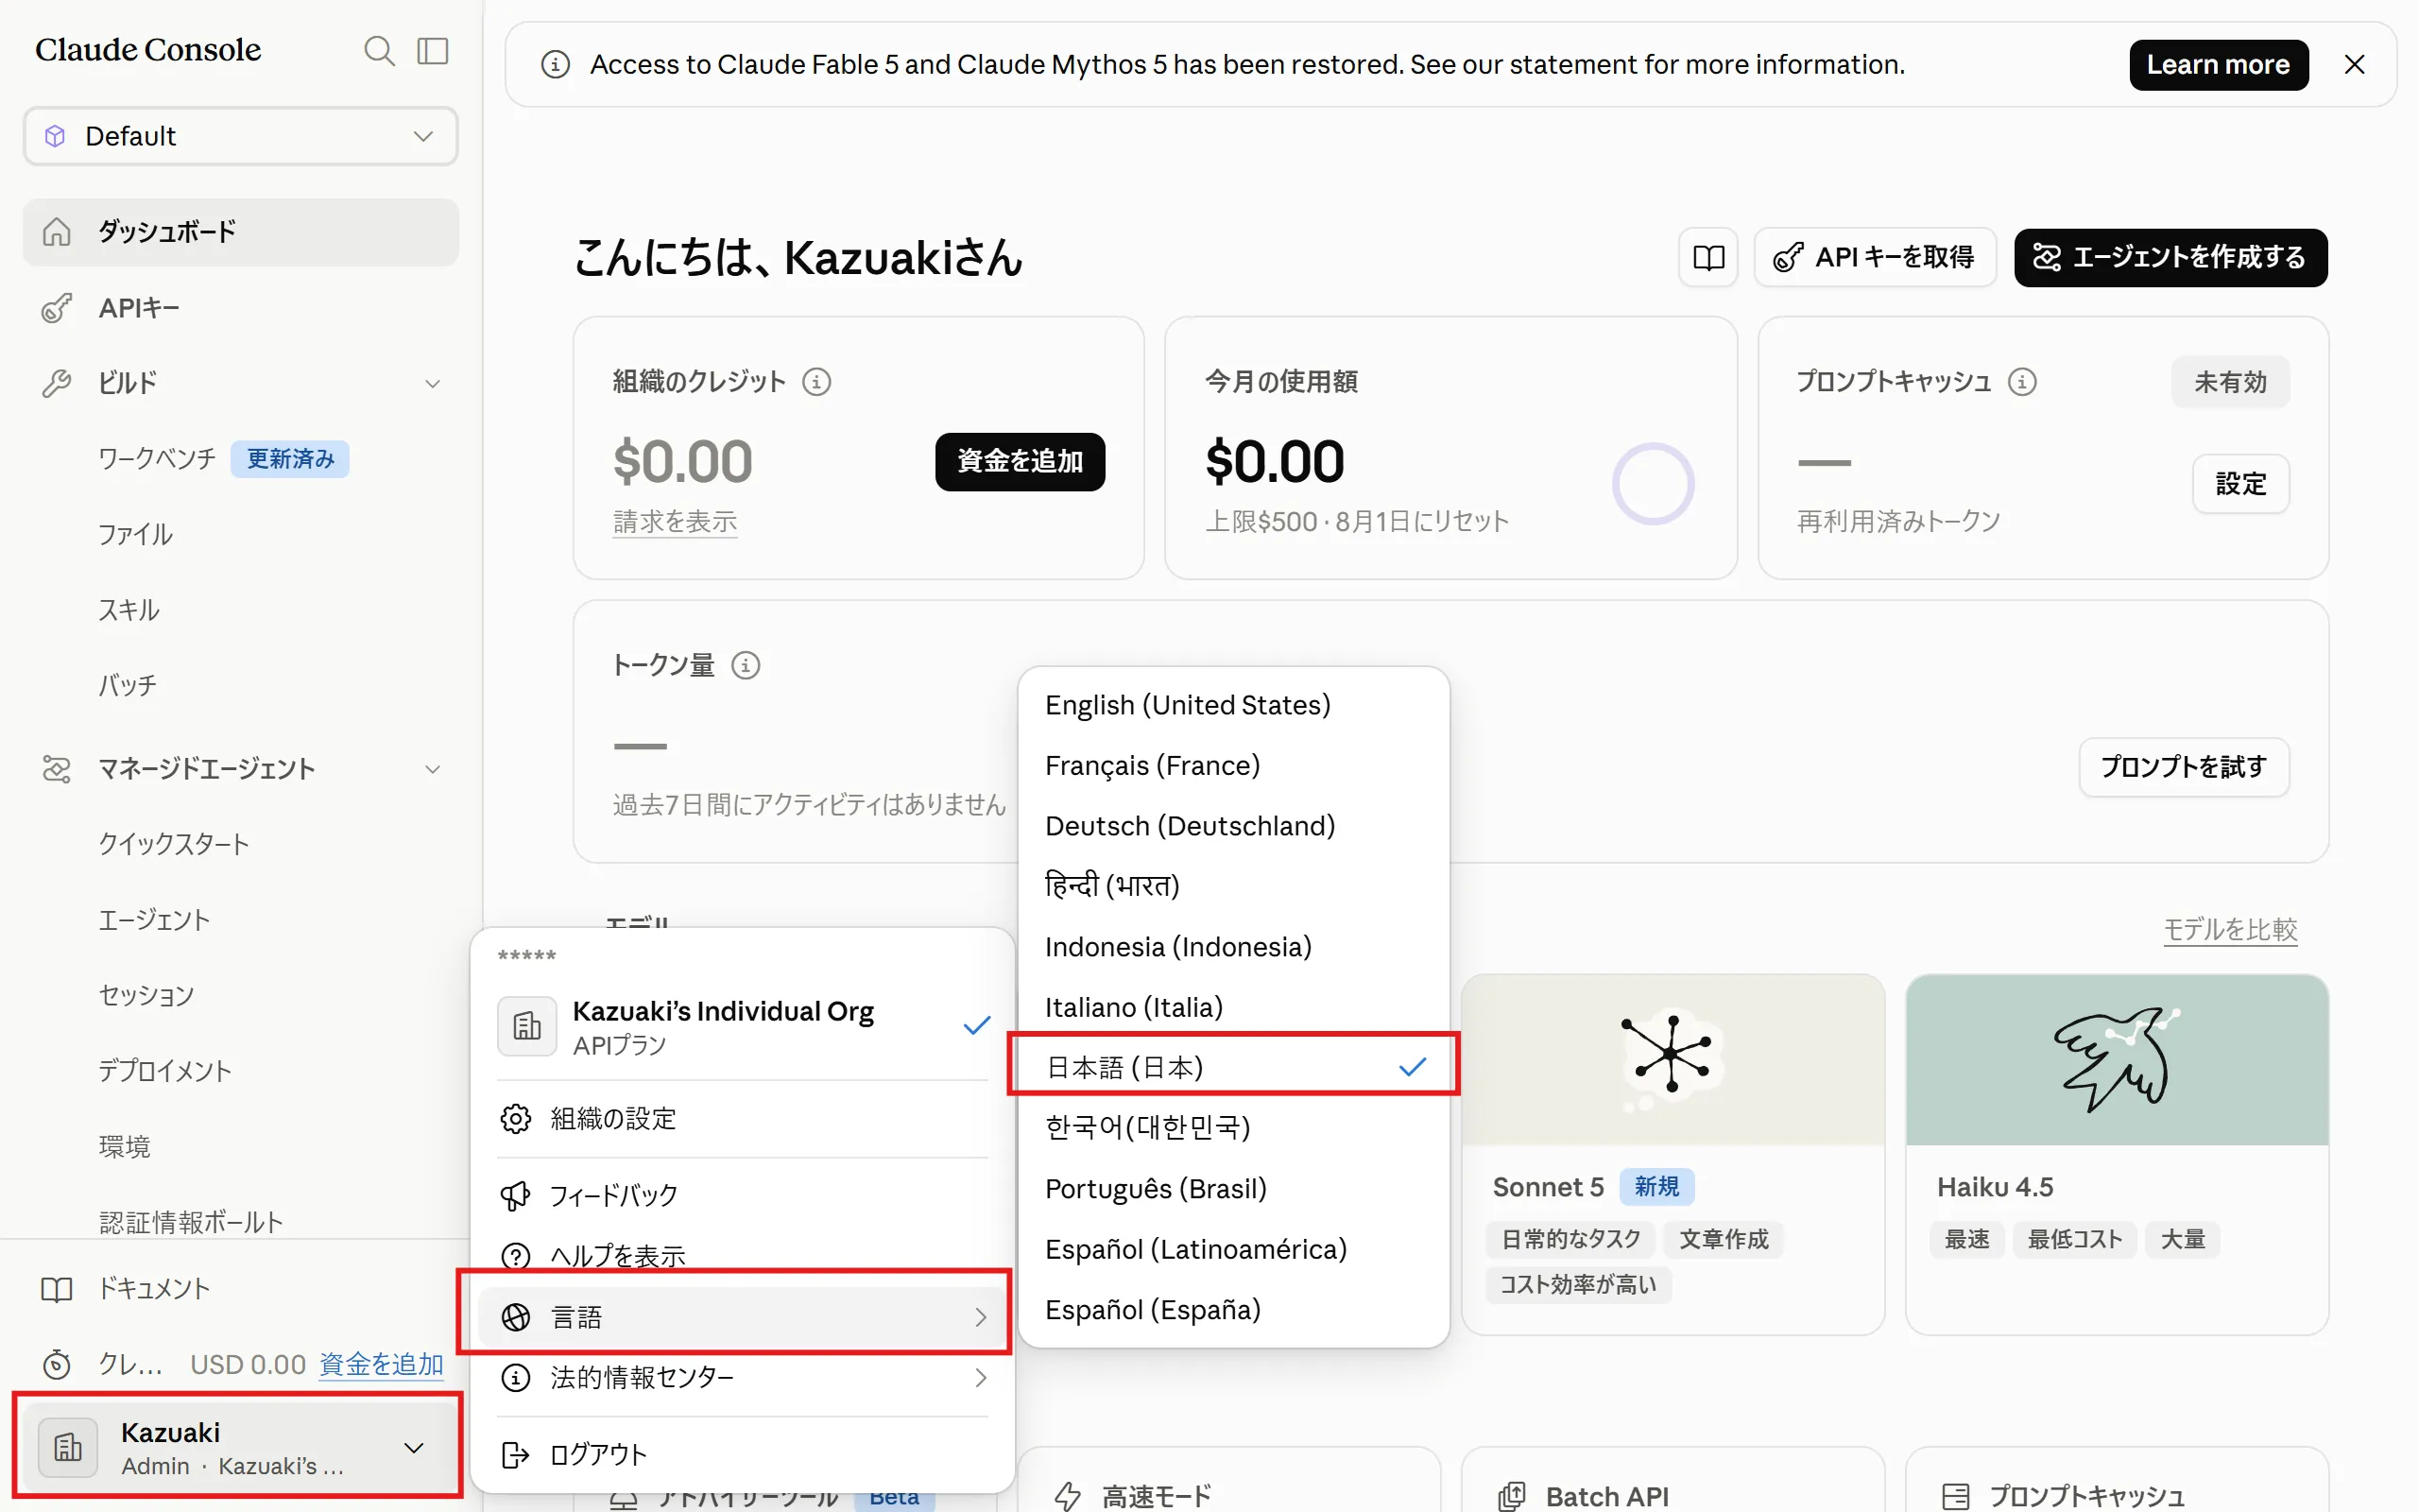Image resolution: width=2419 pixels, height=1512 pixels.
Task: Select हिन्दी (भारत) language
Action: [x=1233, y=887]
